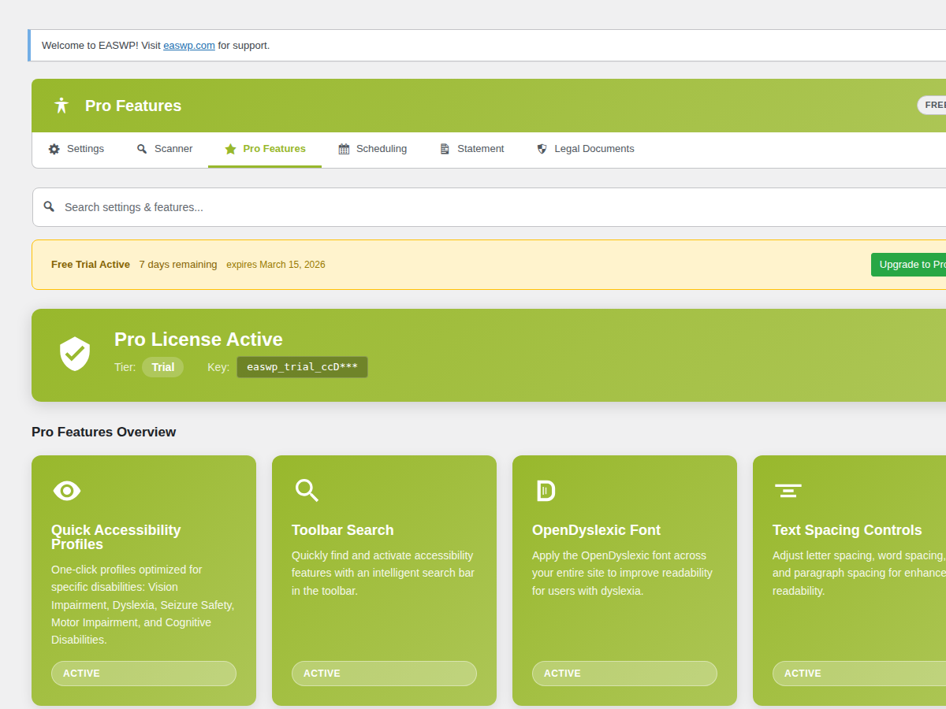The width and height of the screenshot is (946, 709).
Task: Click the Toolbar Search magnifier card icon
Action: [x=307, y=490]
